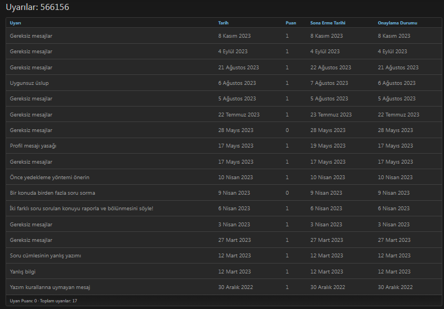Select the 'Soru cümlesinin yanlış yazımı' warning

[x=46, y=255]
